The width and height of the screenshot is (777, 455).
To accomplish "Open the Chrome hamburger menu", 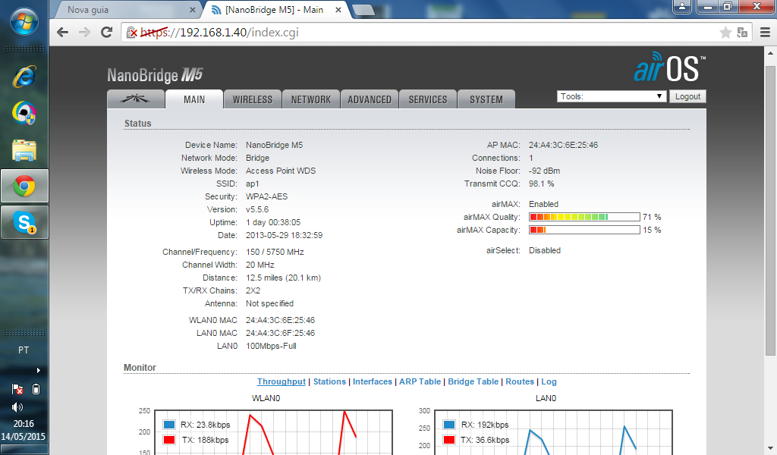I will (765, 33).
